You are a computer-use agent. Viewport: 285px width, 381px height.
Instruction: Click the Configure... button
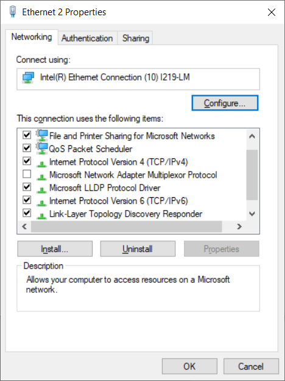[x=225, y=103]
